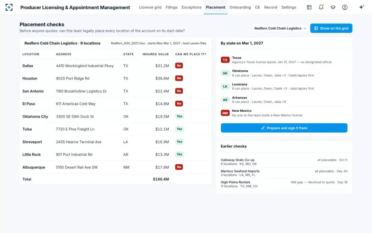Click Show on the grid button
This screenshot has height=233, width=372.
point(331,28)
